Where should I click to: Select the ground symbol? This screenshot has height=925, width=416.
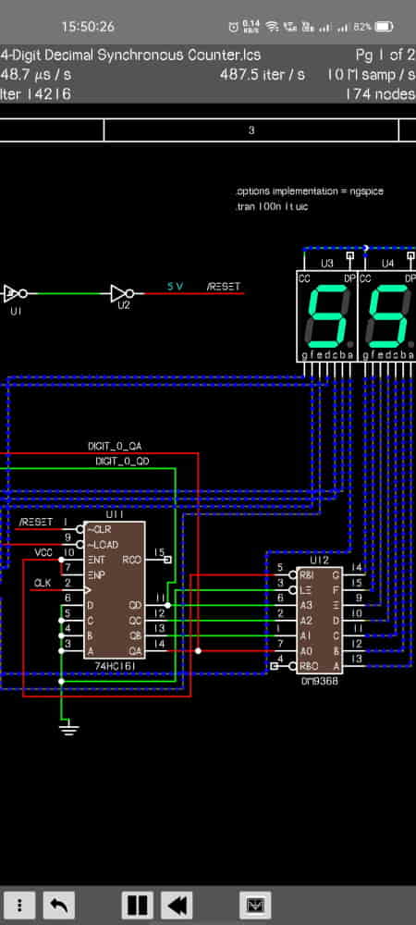pos(69,727)
